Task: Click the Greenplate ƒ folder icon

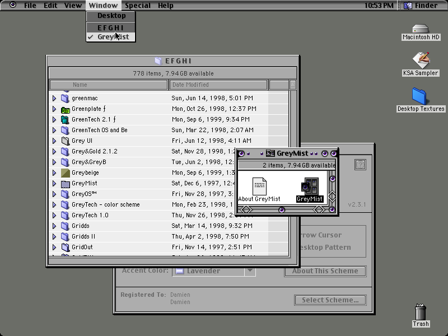Action: click(x=65, y=109)
